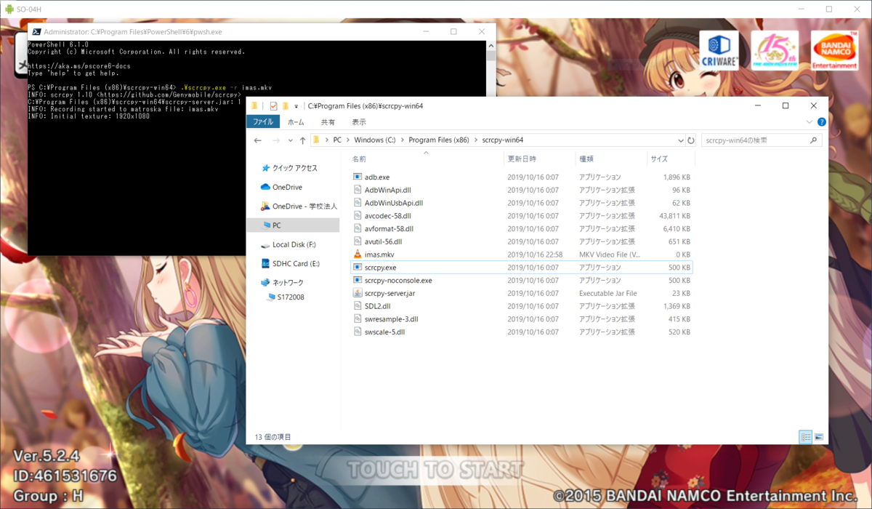Open the 共有 share ribbon tab

[x=328, y=122]
